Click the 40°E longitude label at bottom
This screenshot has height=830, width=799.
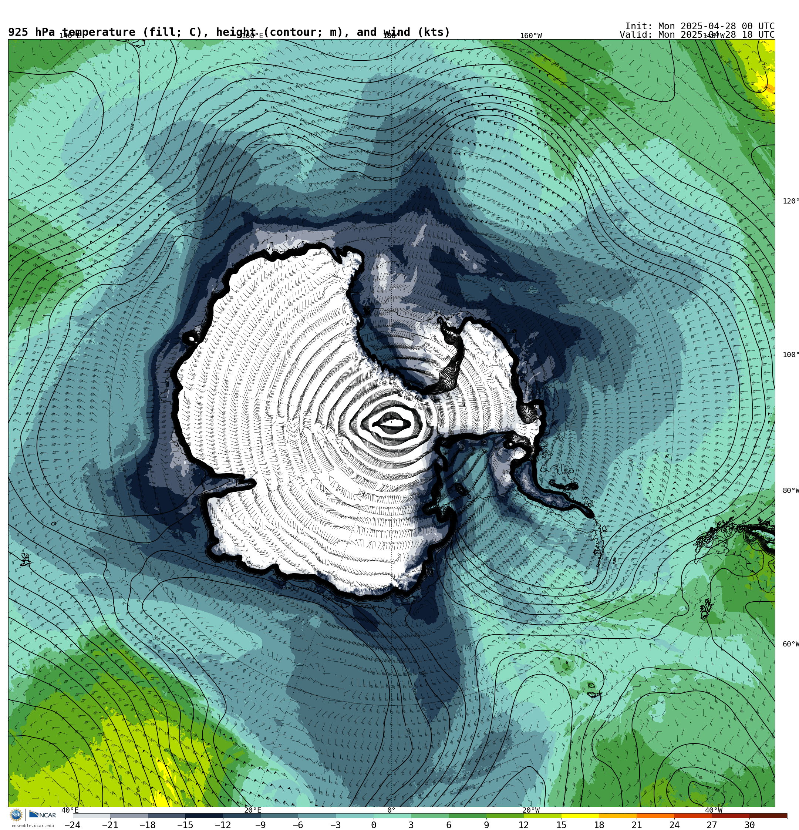(70, 810)
